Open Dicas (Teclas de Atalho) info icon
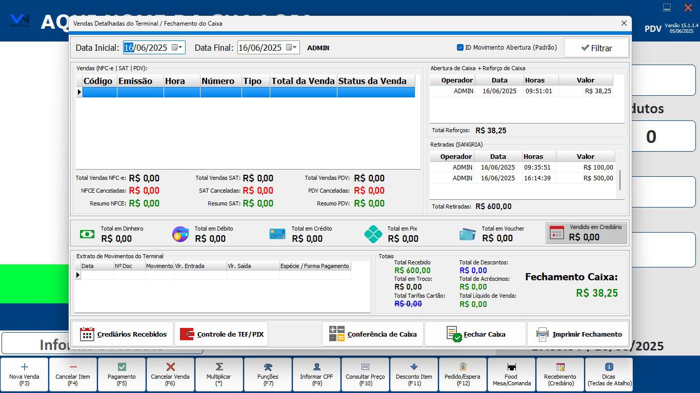 pyautogui.click(x=609, y=367)
